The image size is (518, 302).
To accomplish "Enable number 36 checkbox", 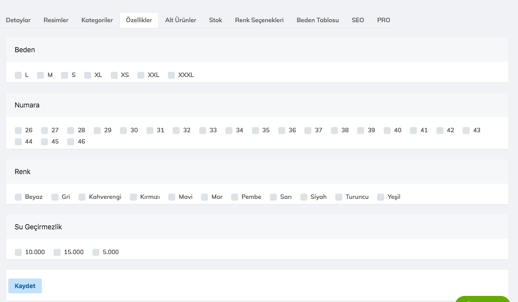I will pos(282,131).
